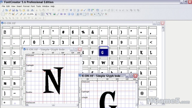The image size is (192, 108).
Task: Open Find with the binoculars icon
Action: pyautogui.click(x=32, y=10)
